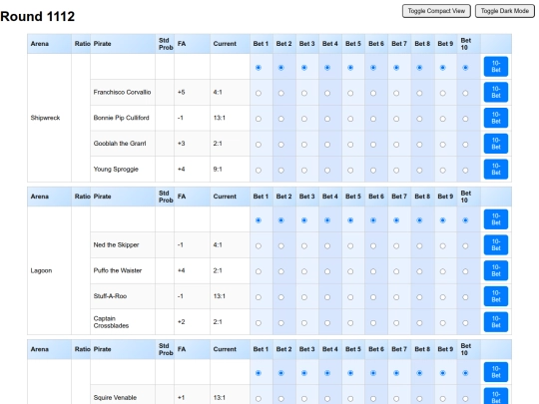Select Bet 10 radio for Franchisco Corvallio

[x=465, y=93]
